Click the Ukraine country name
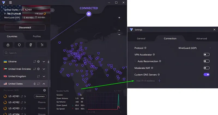218x115 pixels. [x=12, y=62]
